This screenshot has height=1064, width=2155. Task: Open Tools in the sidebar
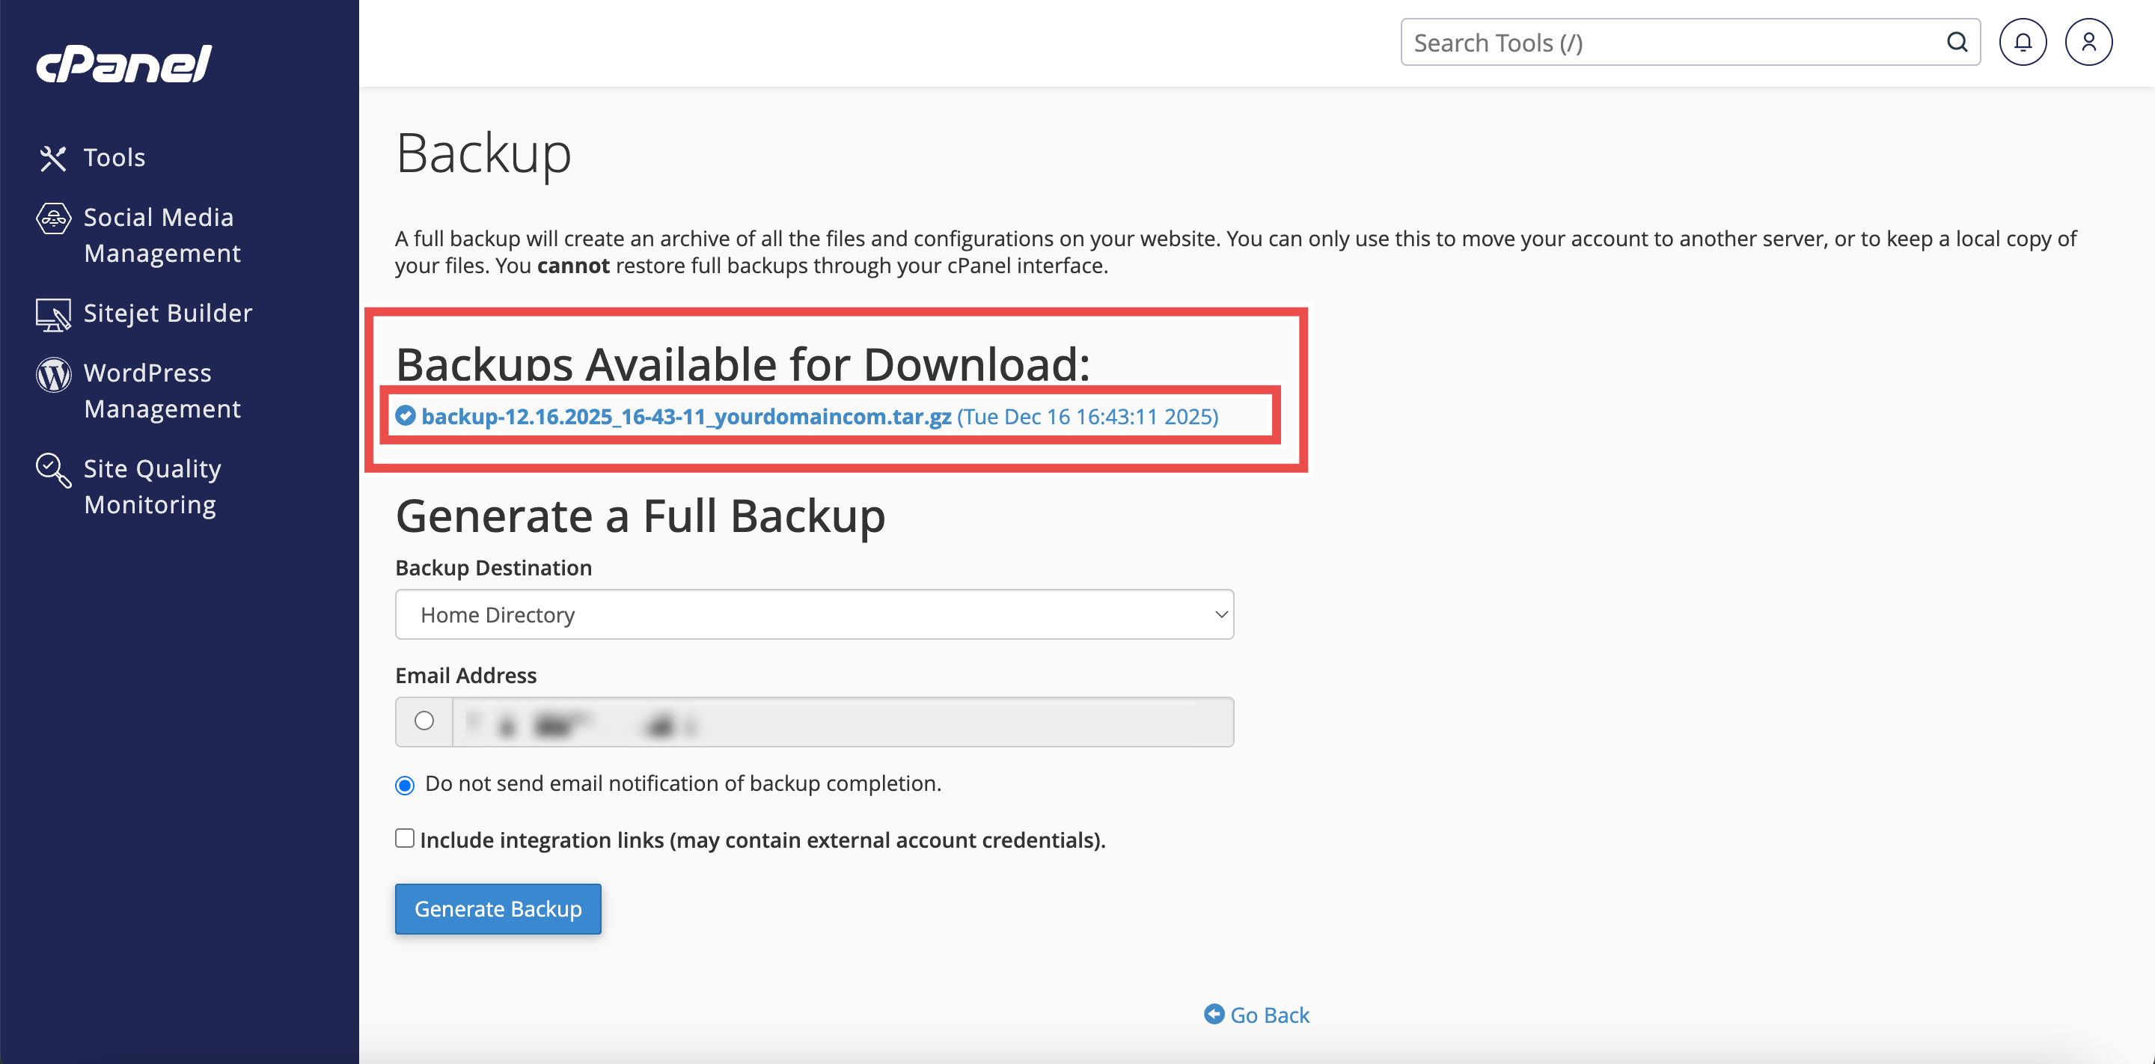coord(114,158)
